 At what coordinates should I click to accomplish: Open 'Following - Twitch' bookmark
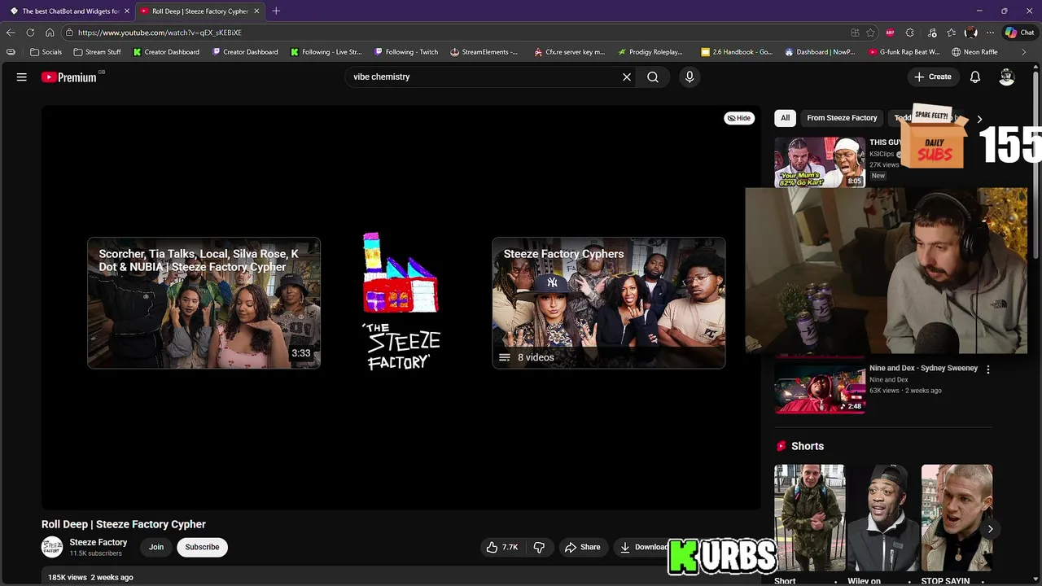[406, 52]
